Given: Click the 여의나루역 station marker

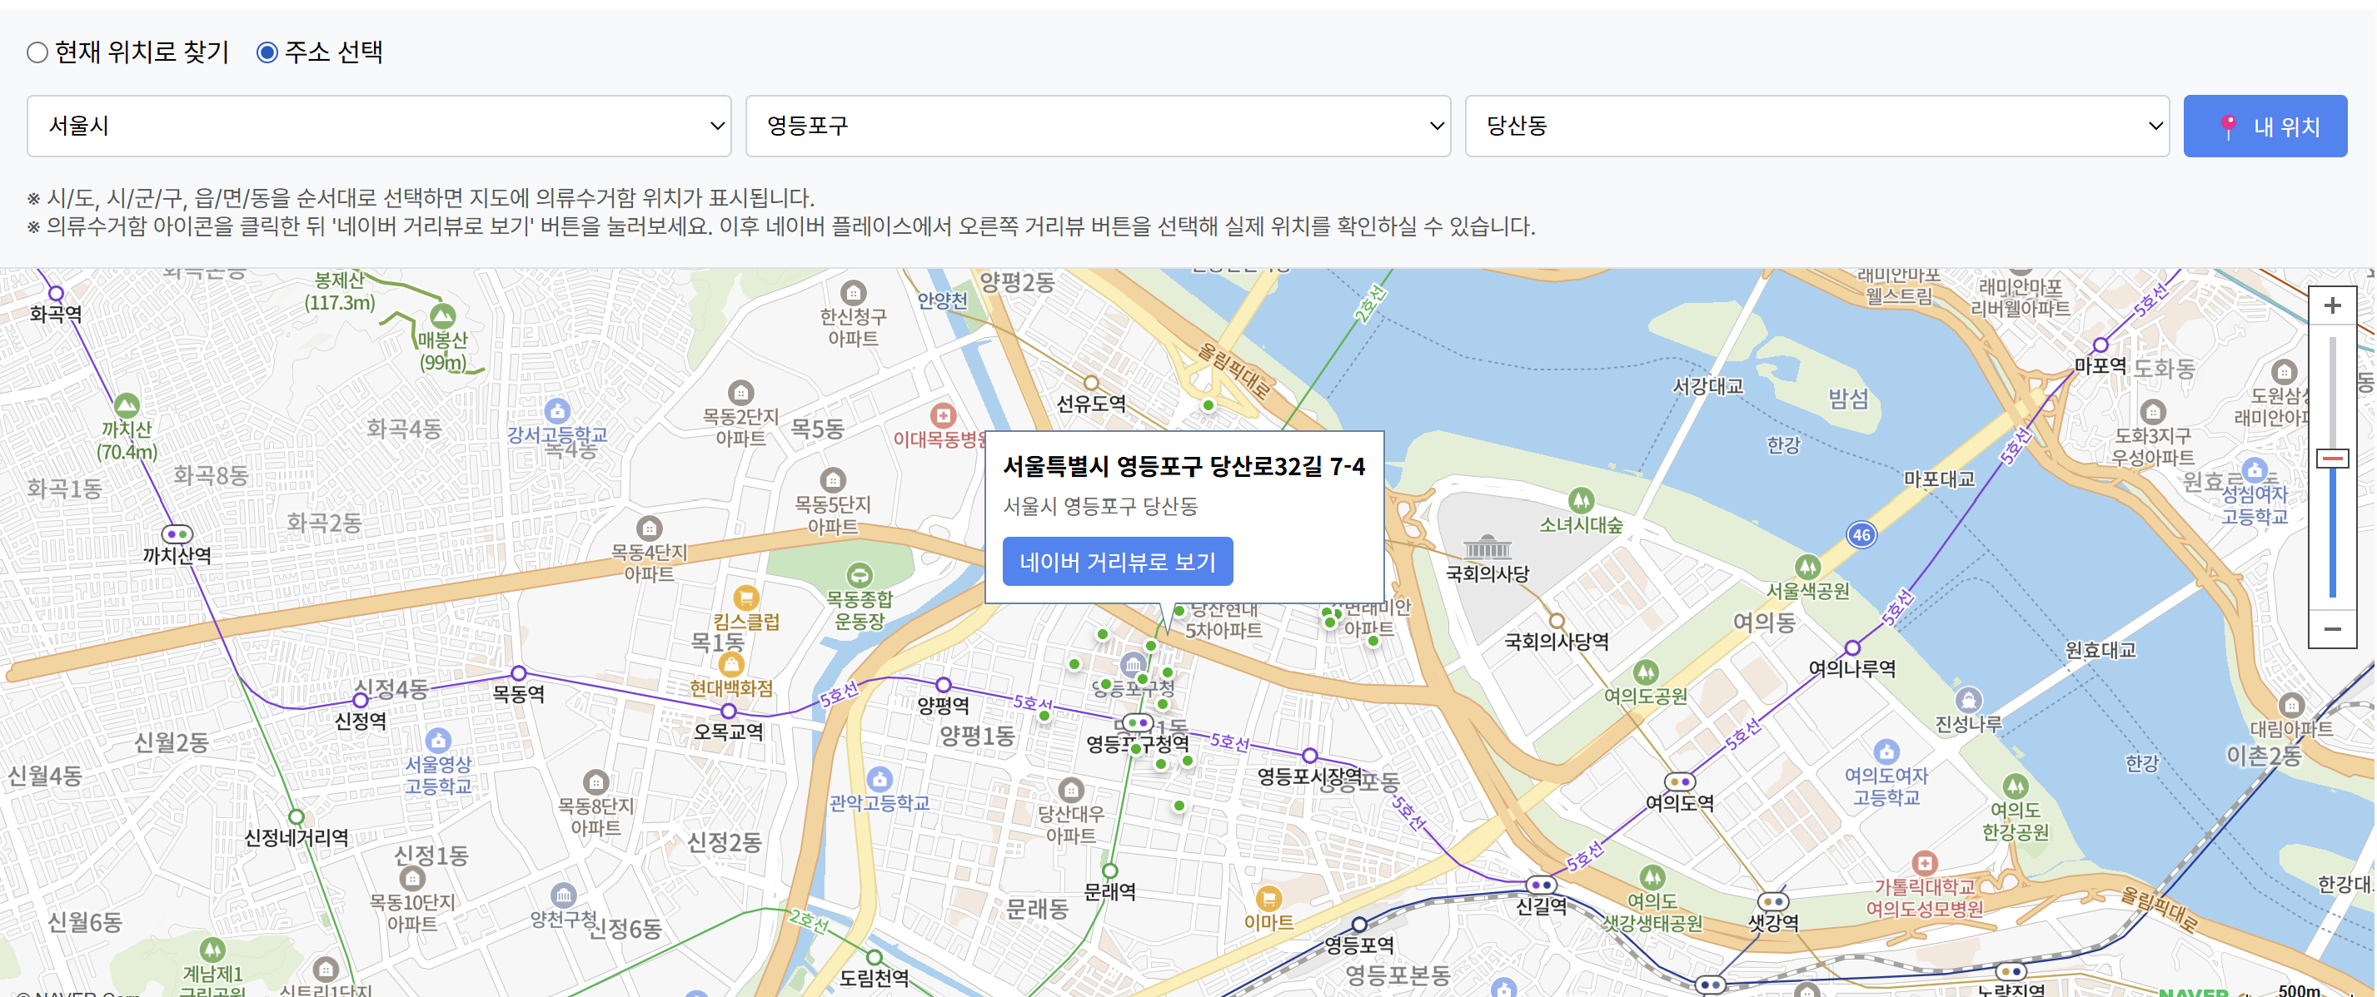Looking at the screenshot, I should (1852, 647).
